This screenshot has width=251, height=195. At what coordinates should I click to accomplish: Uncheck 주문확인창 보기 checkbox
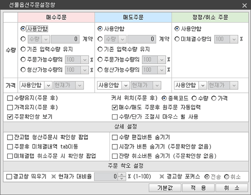point(10,117)
